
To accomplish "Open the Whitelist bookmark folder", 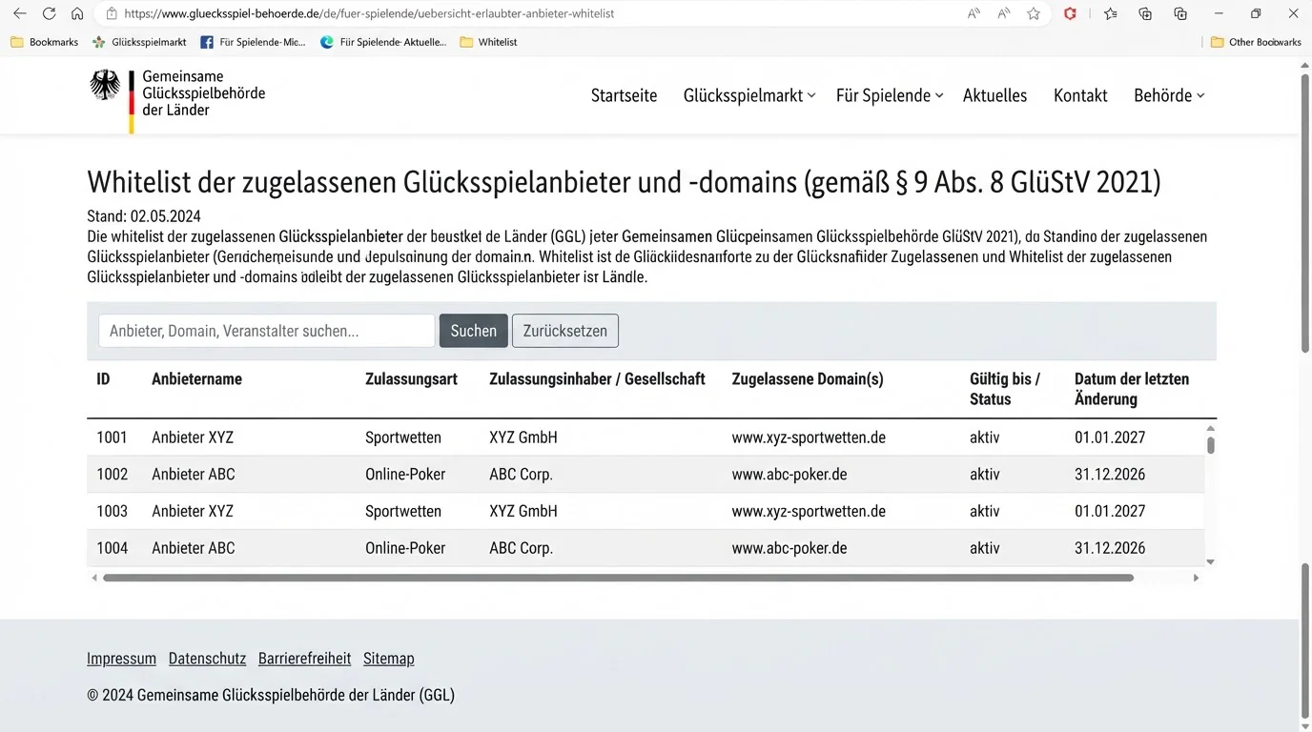I will (488, 42).
